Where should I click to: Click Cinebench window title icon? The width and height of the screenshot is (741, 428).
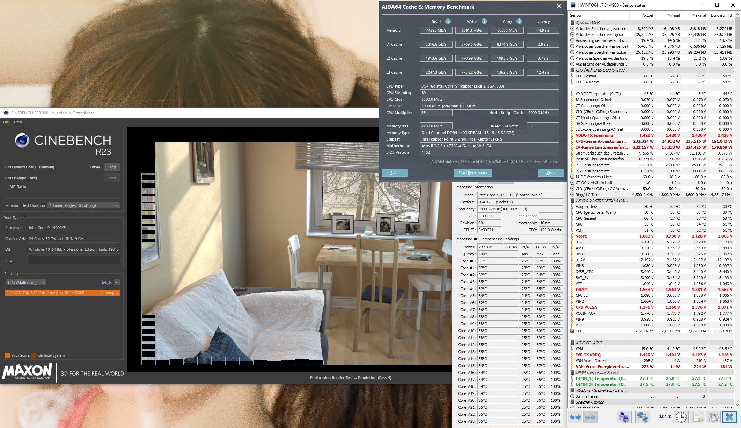click(x=6, y=113)
